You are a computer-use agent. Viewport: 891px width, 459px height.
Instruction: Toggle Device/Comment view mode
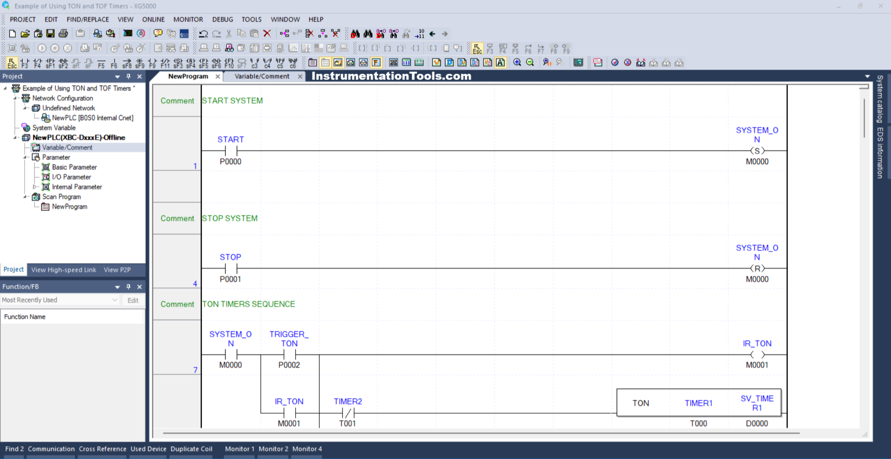pyautogui.click(x=475, y=63)
